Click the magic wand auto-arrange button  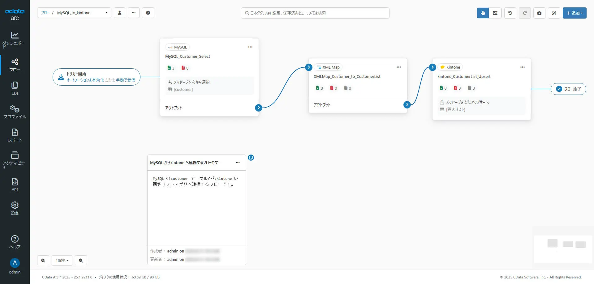[x=554, y=13]
